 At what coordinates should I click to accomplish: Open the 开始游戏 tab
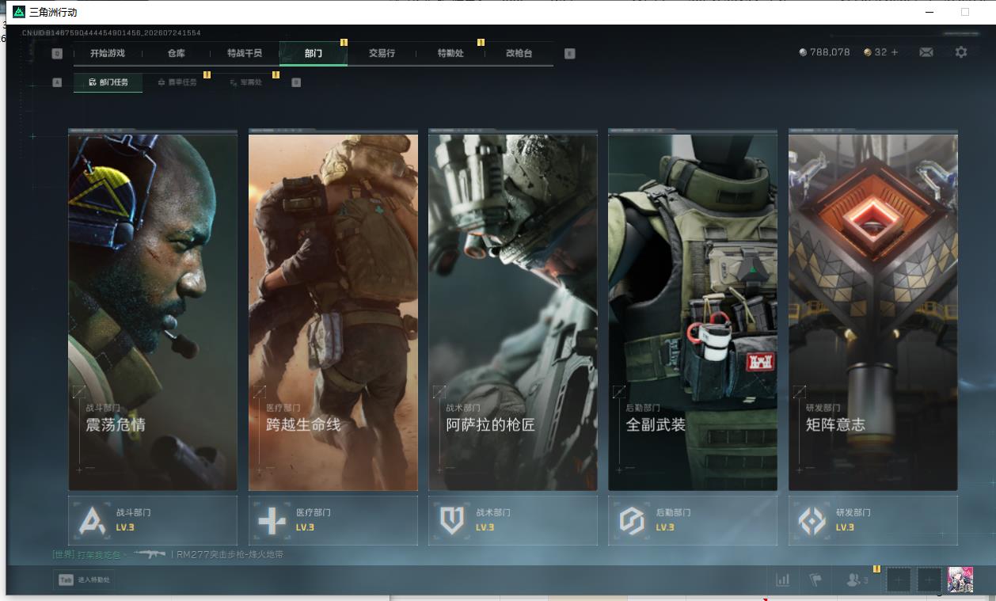107,53
